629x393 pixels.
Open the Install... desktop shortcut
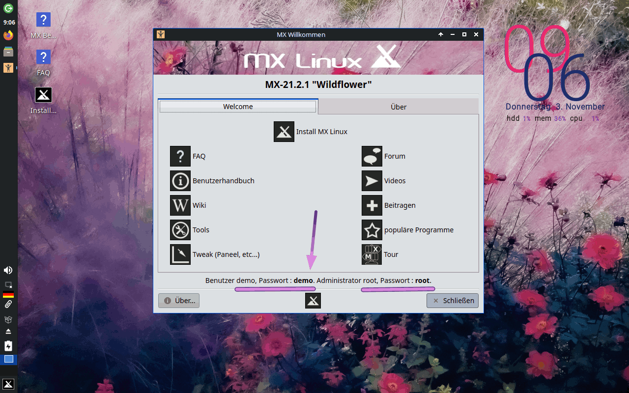coord(43,101)
